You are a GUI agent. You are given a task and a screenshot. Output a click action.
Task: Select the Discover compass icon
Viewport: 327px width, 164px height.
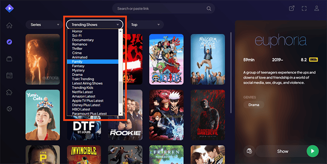tap(9, 42)
